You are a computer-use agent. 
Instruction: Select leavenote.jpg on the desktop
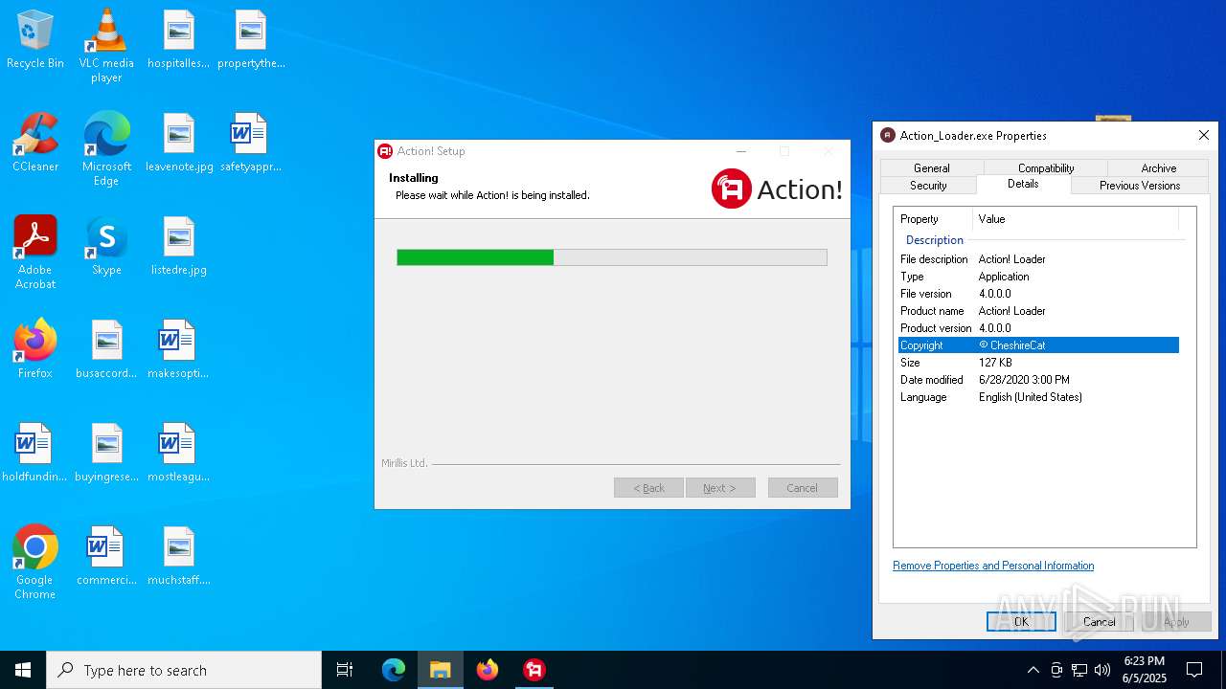pyautogui.click(x=179, y=144)
